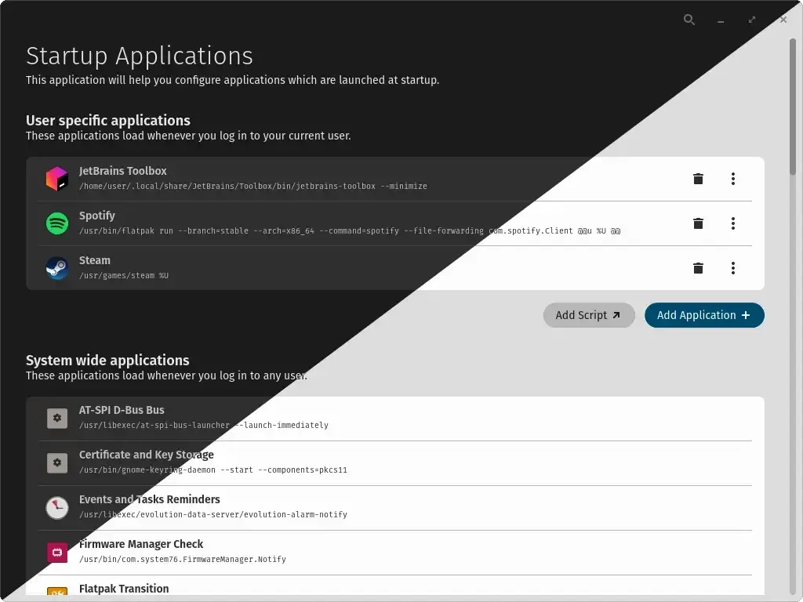Select the AT-SPI D-Bus Bus entry
The width and height of the screenshot is (803, 602).
pyautogui.click(x=353, y=418)
